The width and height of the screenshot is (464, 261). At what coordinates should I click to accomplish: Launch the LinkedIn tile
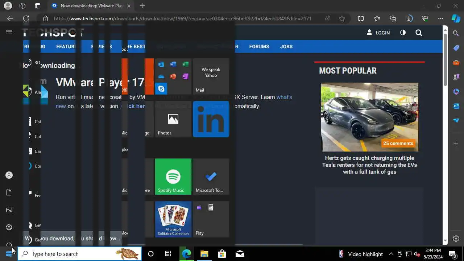[211, 119]
